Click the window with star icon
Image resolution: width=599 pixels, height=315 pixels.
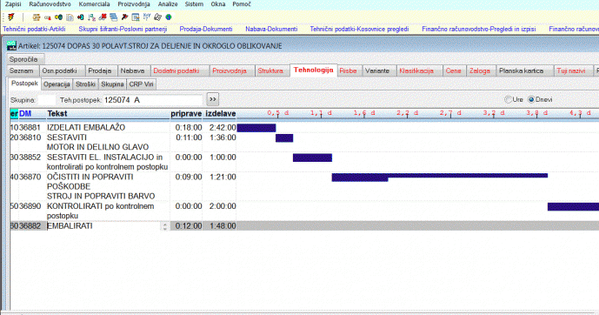coord(136,17)
